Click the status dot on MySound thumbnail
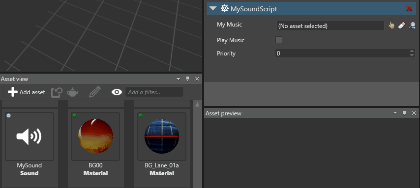 pos(8,115)
